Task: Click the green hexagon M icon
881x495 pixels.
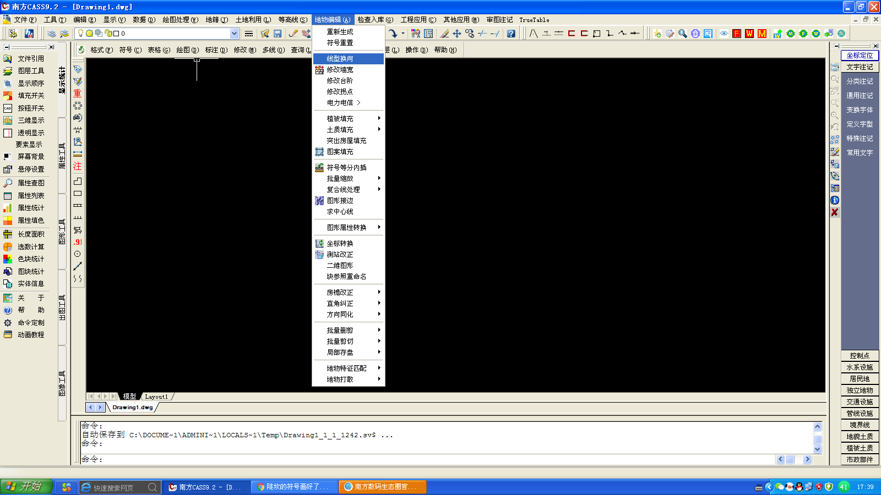Action: 791,34
